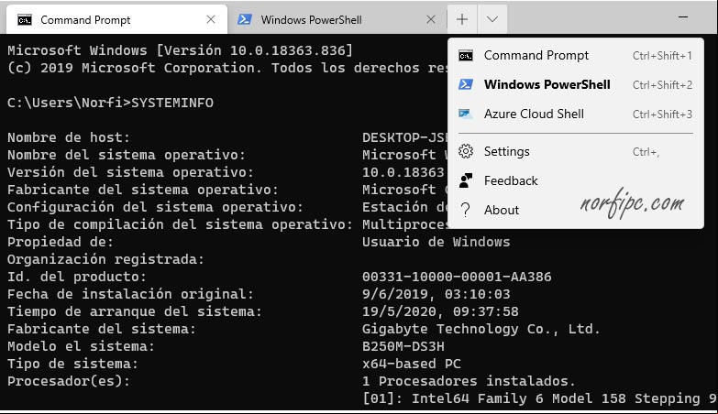Image resolution: width=718 pixels, height=414 pixels.
Task: Click the 'Intel64 Family 6 Model 158' line
Action: tap(540, 398)
